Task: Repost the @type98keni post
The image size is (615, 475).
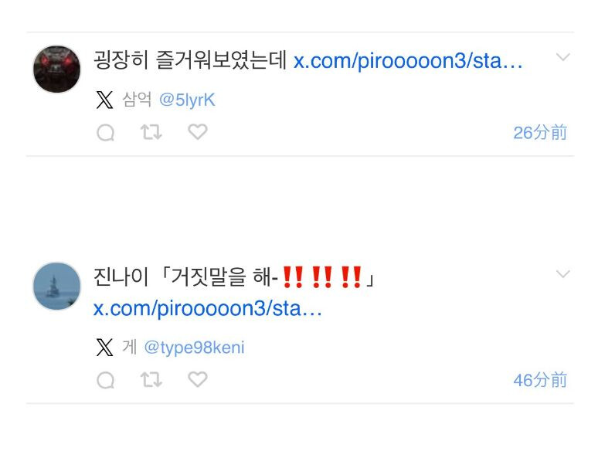Action: pyautogui.click(x=151, y=380)
